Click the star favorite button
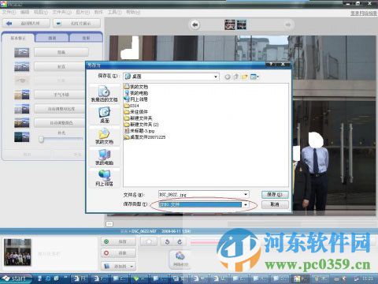Viewport: 378px width, 284px height. (149, 241)
